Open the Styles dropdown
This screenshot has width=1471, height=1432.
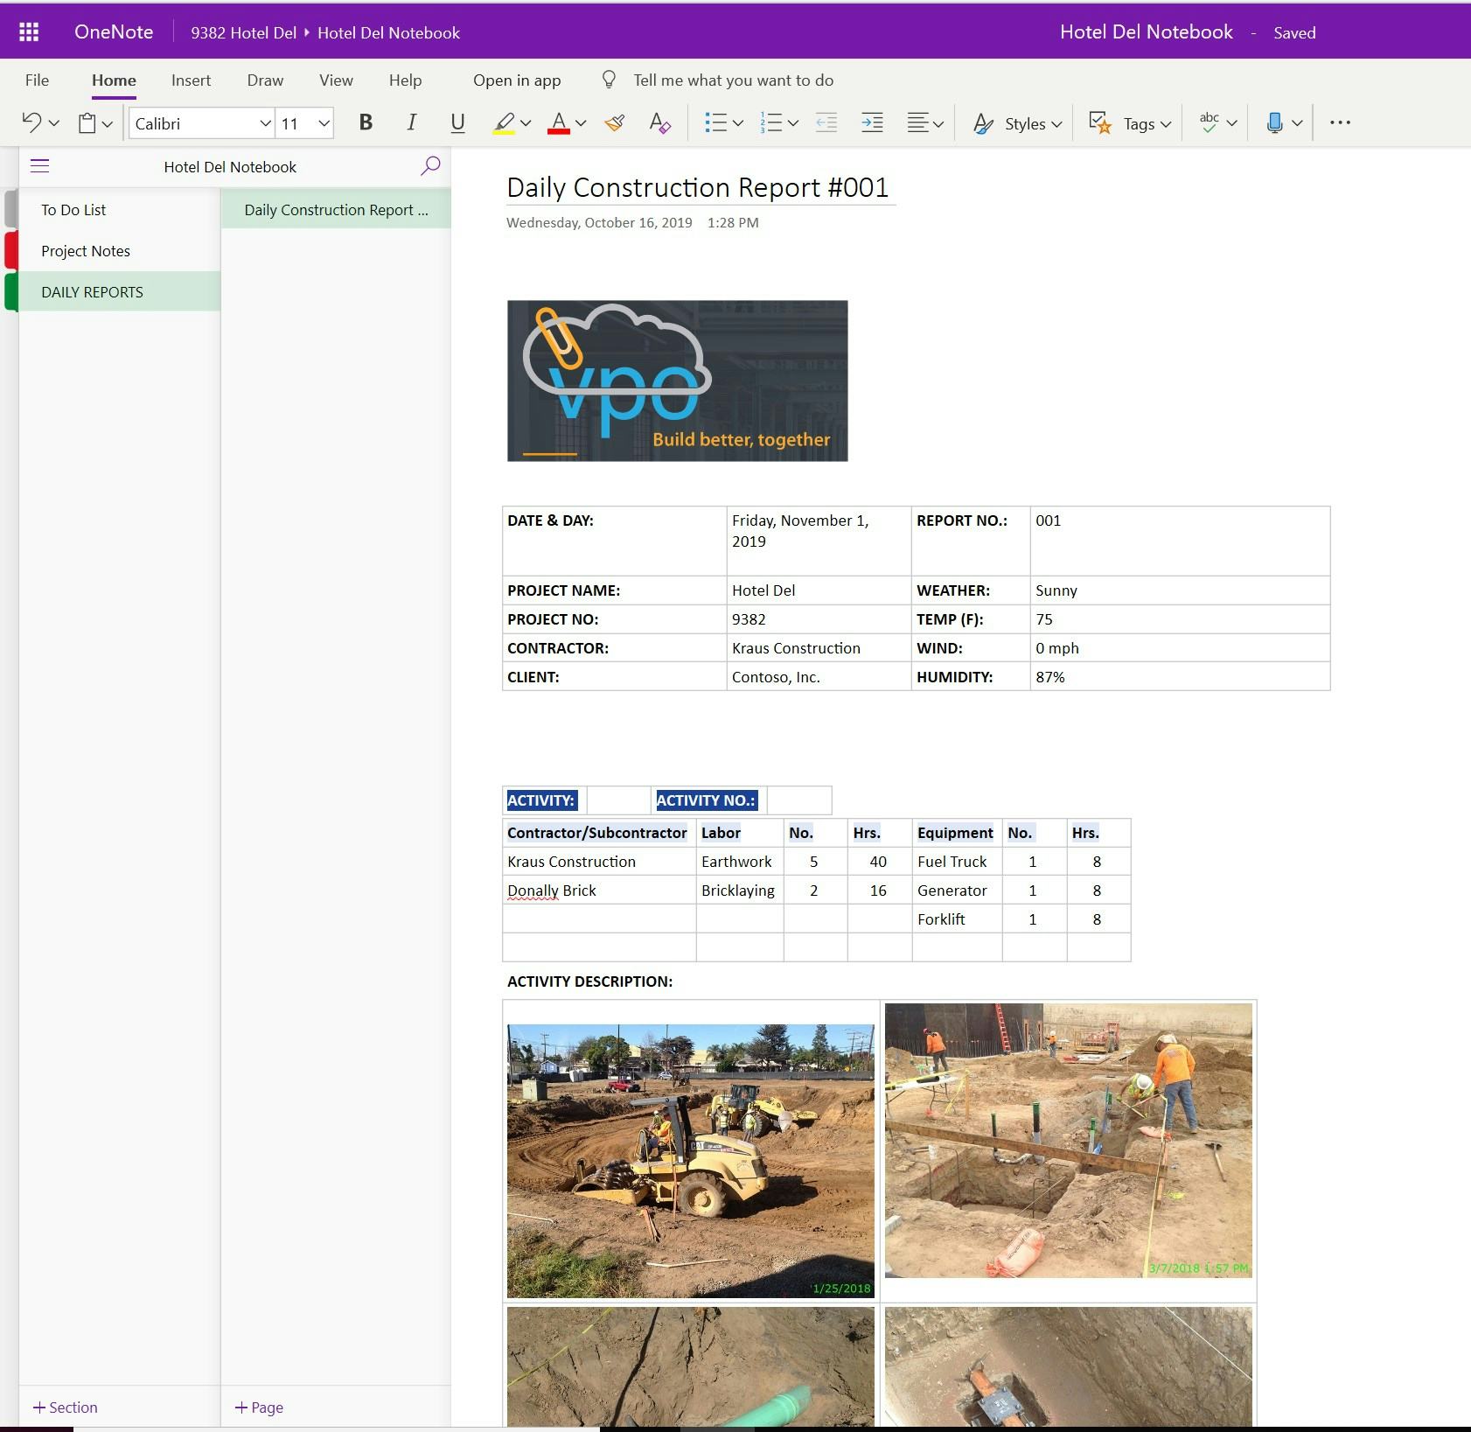[1017, 122]
